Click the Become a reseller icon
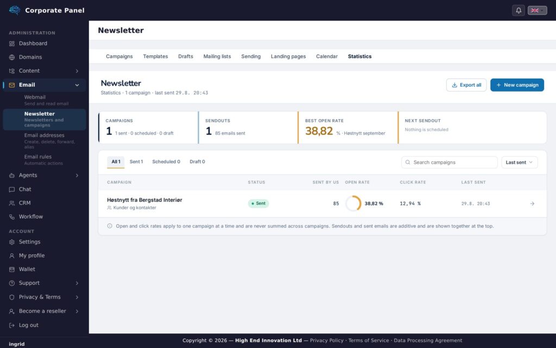556x348 pixels. [x=12, y=311]
